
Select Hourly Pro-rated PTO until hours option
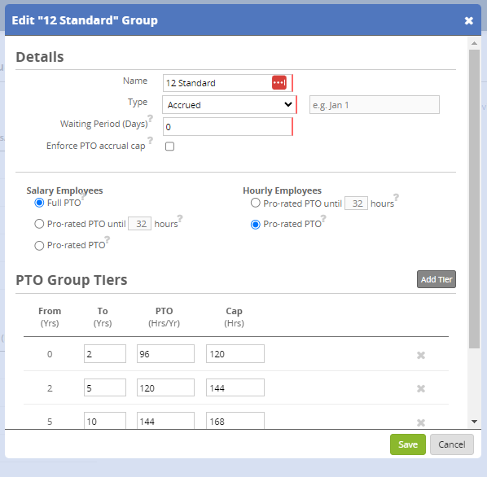coord(255,203)
